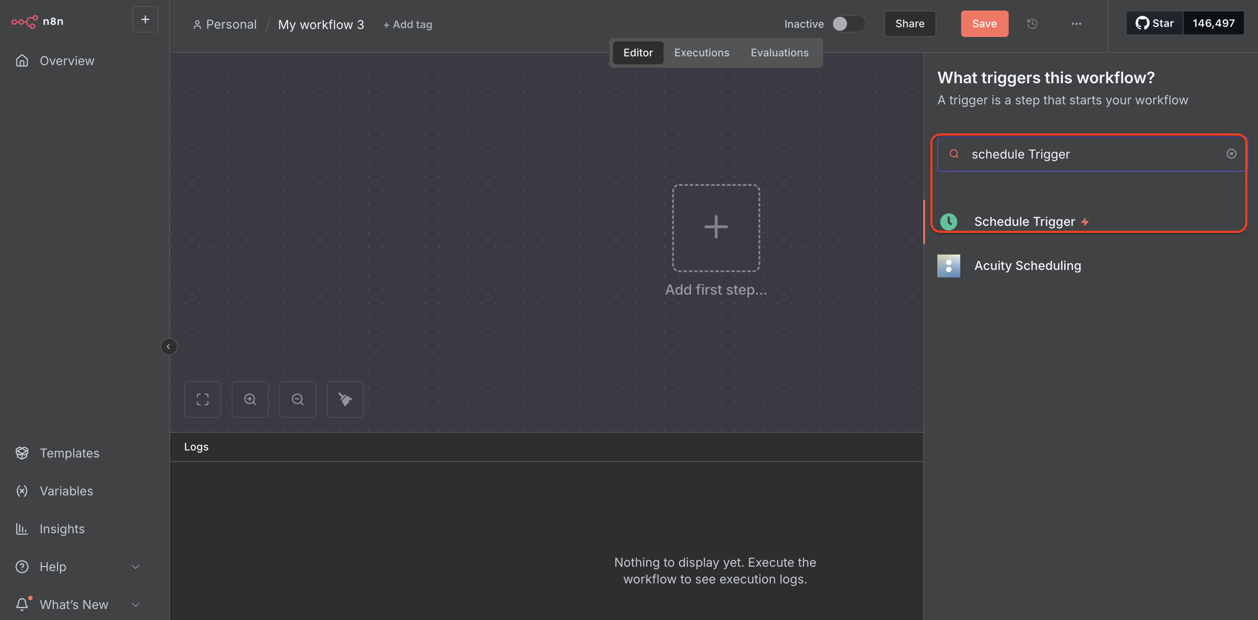Collapse the left sidebar with arrow

168,347
